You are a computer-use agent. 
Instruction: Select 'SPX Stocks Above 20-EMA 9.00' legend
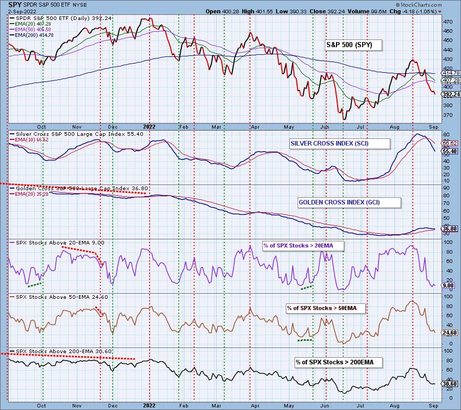(x=57, y=243)
